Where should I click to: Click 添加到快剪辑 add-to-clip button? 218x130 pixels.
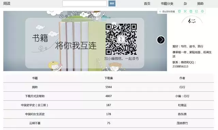[x=167, y=12]
